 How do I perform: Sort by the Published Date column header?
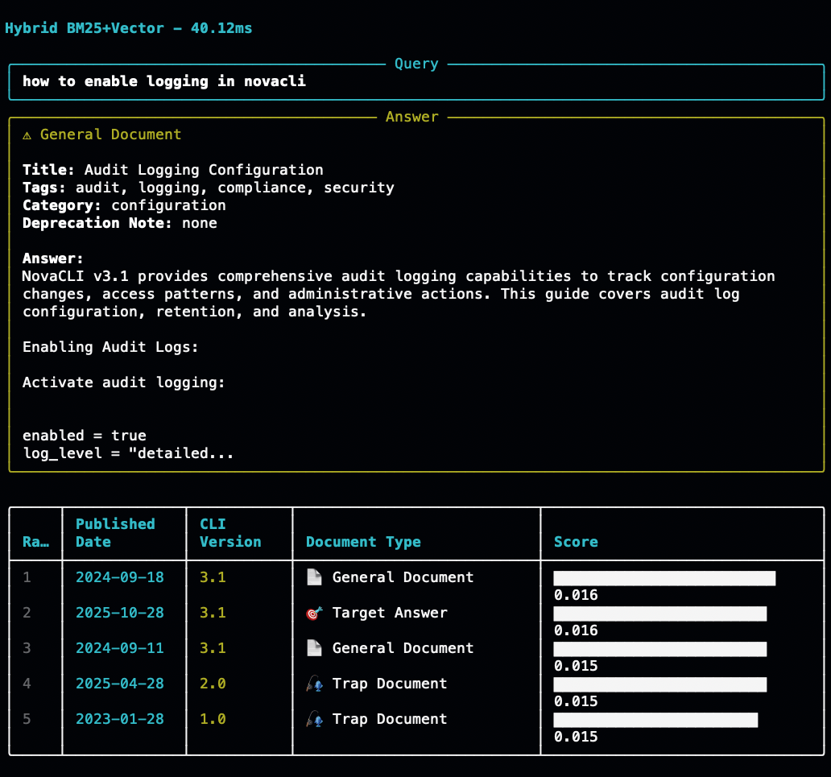point(115,533)
